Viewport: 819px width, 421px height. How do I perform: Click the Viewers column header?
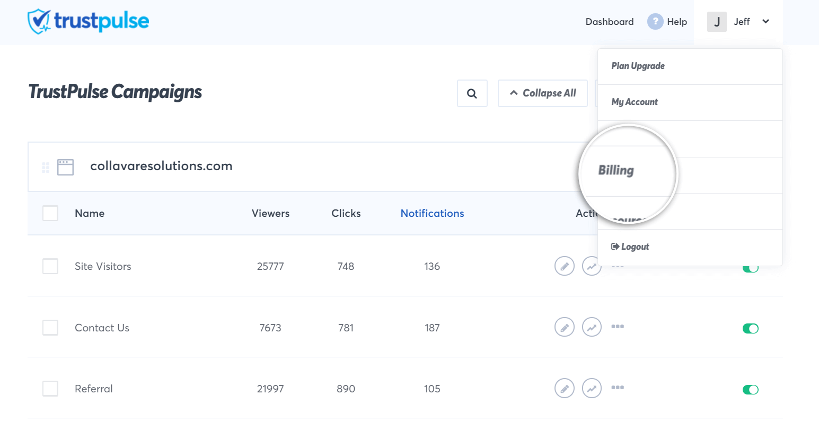click(x=270, y=213)
